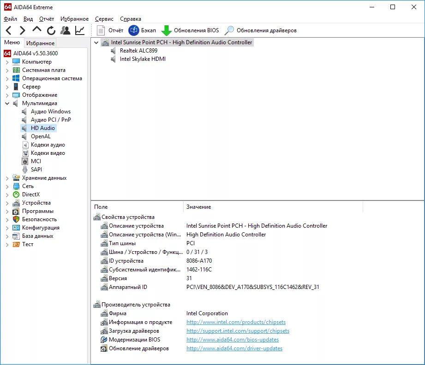Screen dimensions: 425x365
Task: Open the Избранное menu in menu bar
Action: click(x=74, y=19)
